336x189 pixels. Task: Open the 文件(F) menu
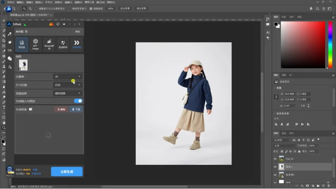tap(11, 3)
